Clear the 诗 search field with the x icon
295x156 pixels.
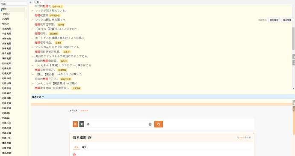pos(150,124)
